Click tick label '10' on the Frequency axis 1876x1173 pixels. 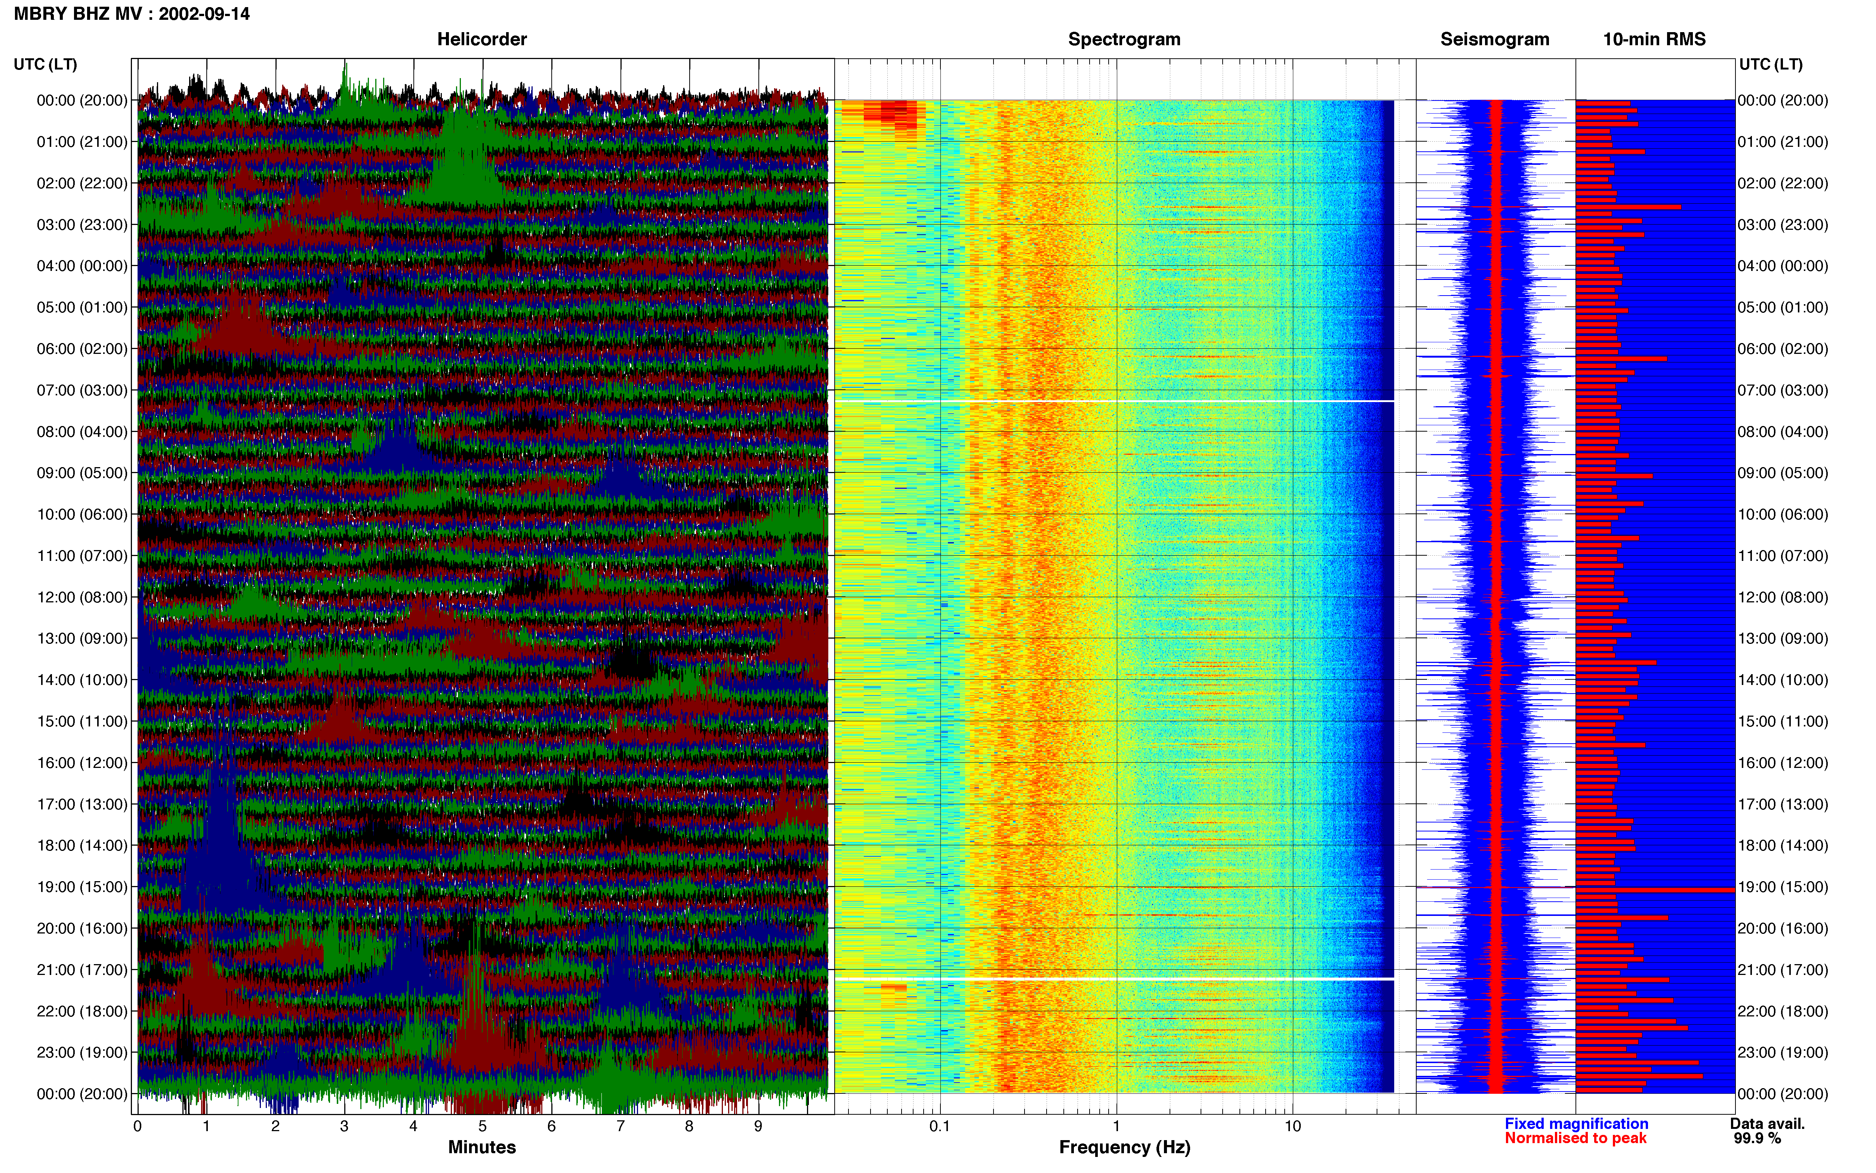1293,1126
